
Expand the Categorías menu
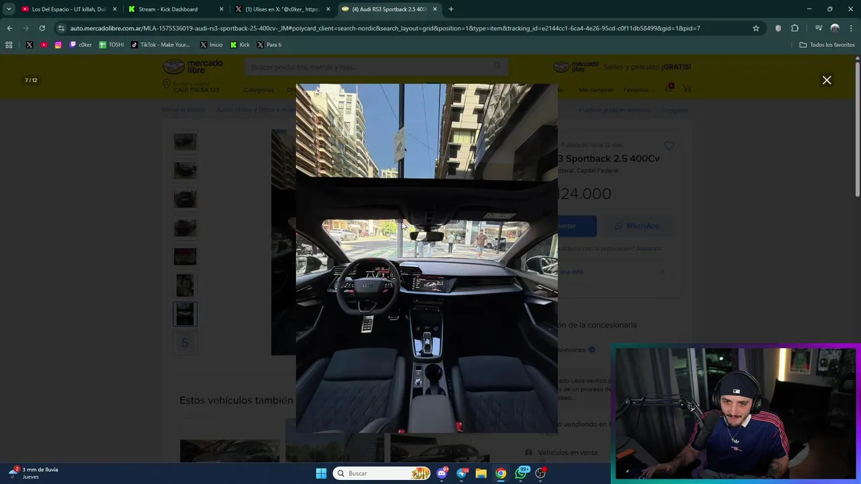pos(259,90)
